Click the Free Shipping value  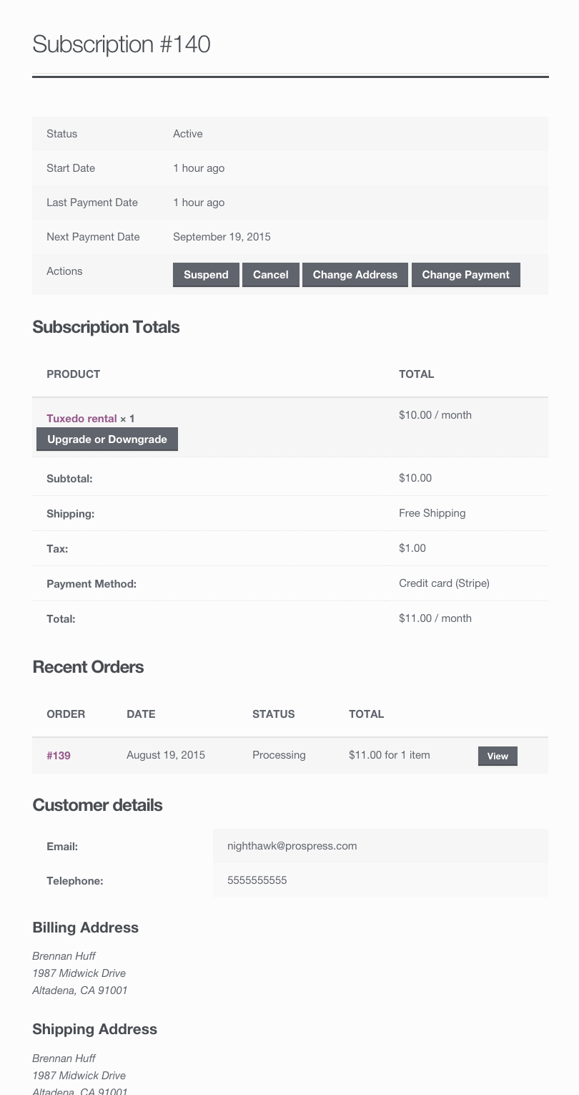coord(432,513)
